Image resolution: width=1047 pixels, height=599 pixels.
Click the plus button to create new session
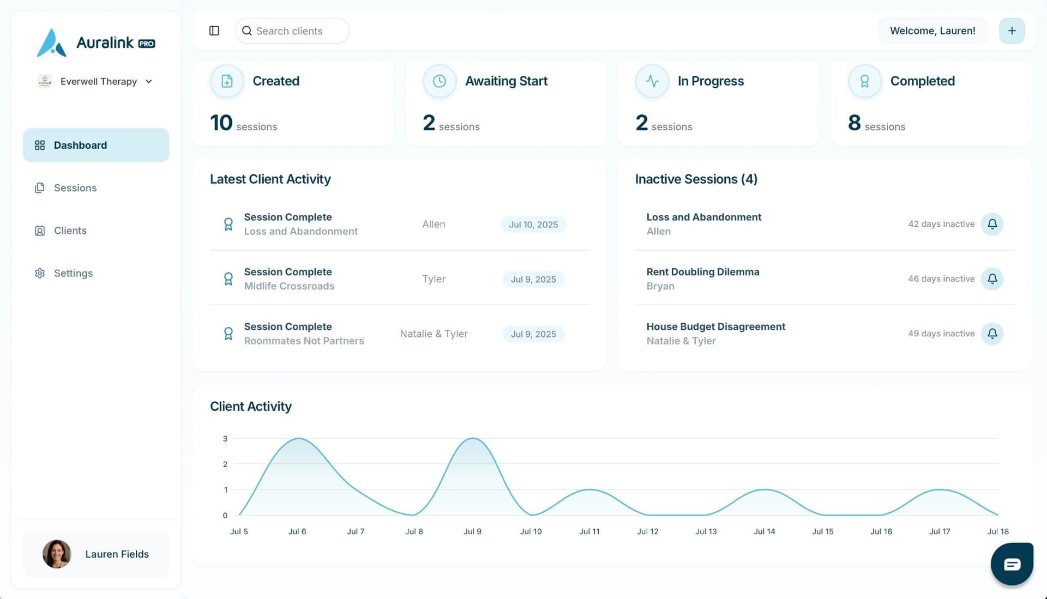click(x=1012, y=31)
